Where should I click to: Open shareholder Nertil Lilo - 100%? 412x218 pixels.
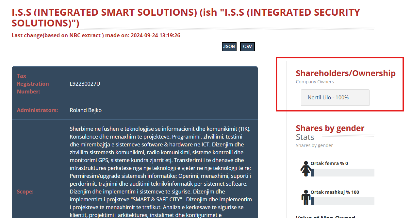[335, 97]
